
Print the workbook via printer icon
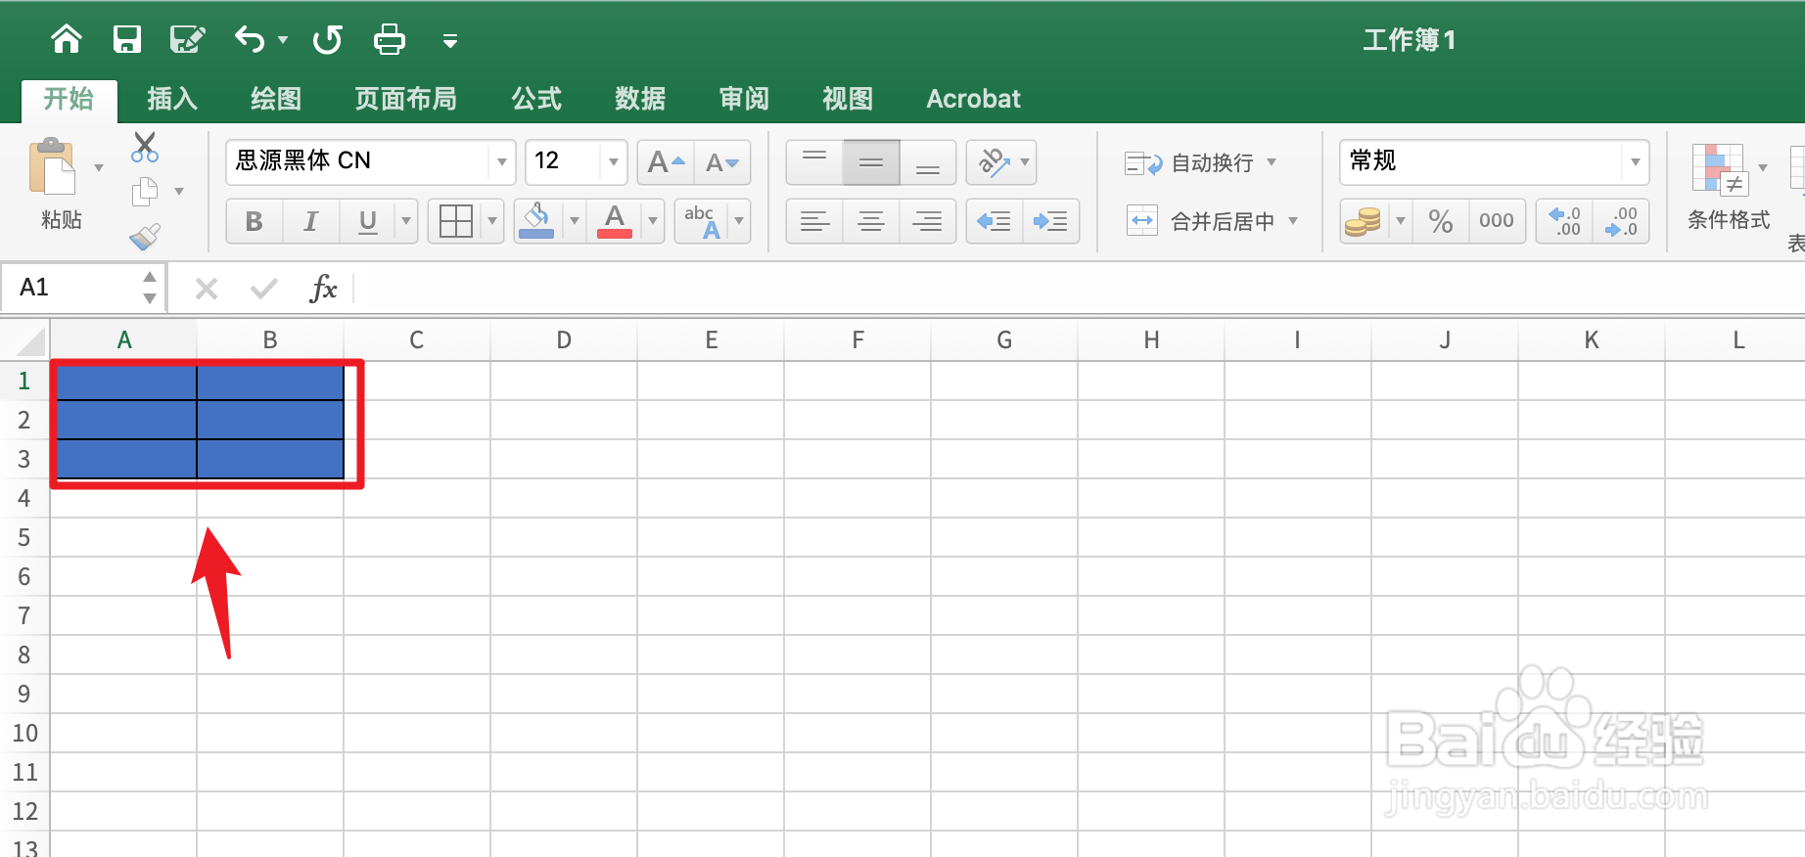pyautogui.click(x=390, y=39)
